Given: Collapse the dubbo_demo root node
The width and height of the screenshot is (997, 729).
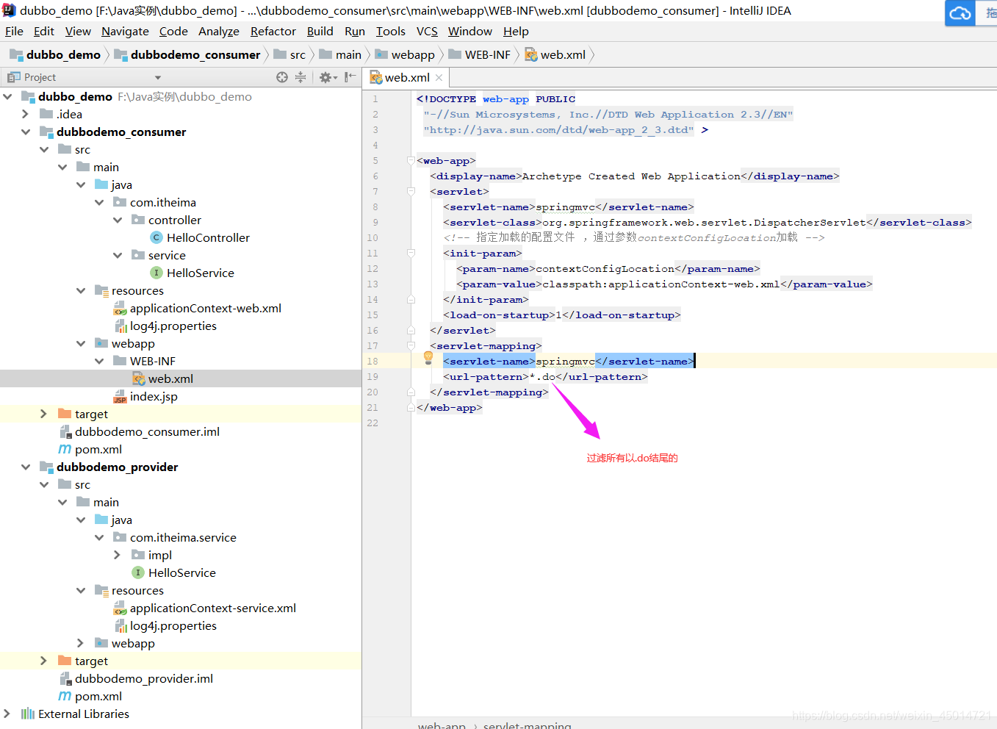Looking at the screenshot, I should [x=7, y=96].
